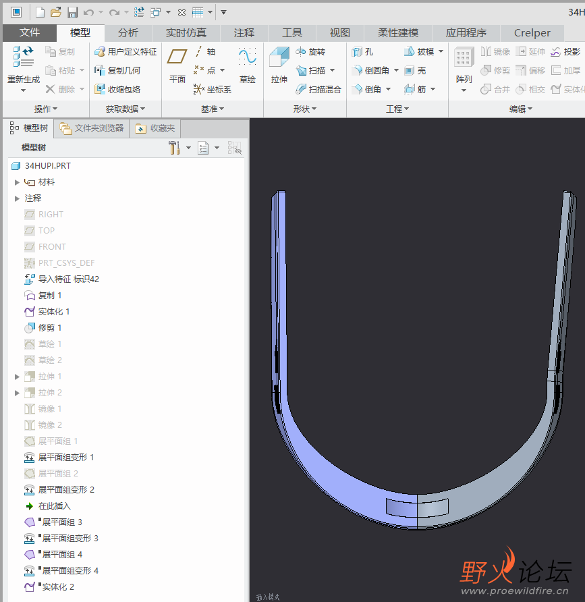Customize the quick access toolbar dropdown

(x=223, y=13)
